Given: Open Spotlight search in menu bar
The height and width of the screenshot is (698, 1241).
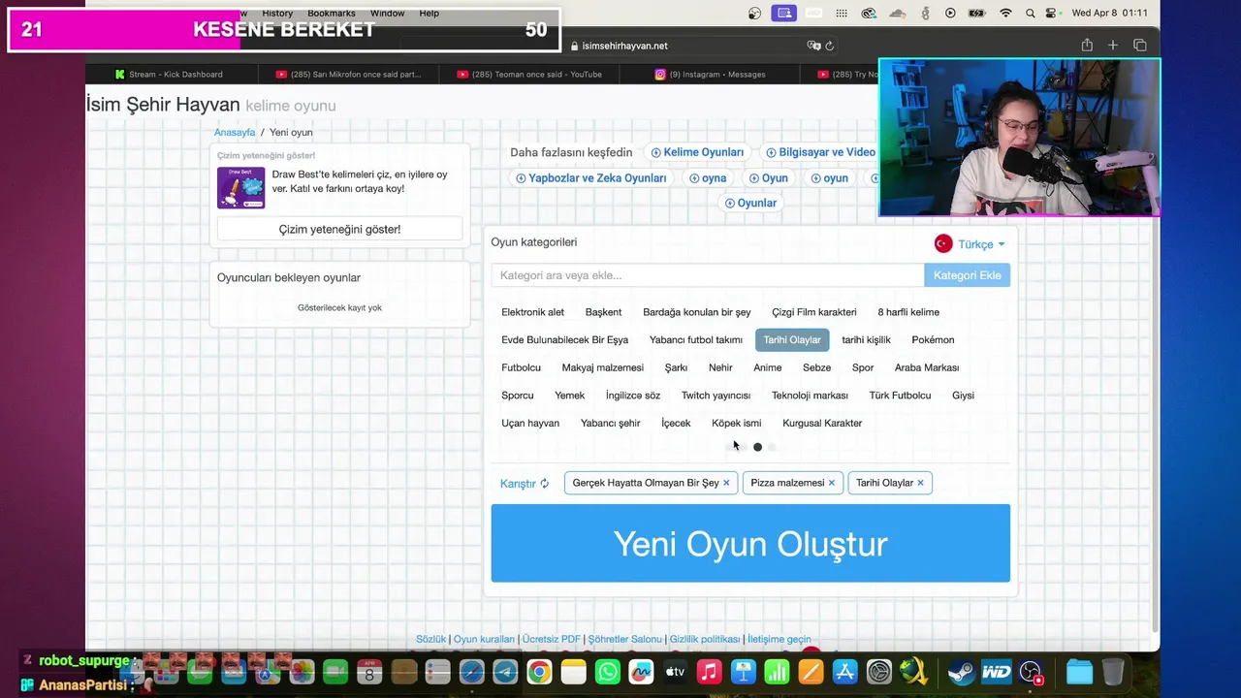Looking at the screenshot, I should [1030, 13].
